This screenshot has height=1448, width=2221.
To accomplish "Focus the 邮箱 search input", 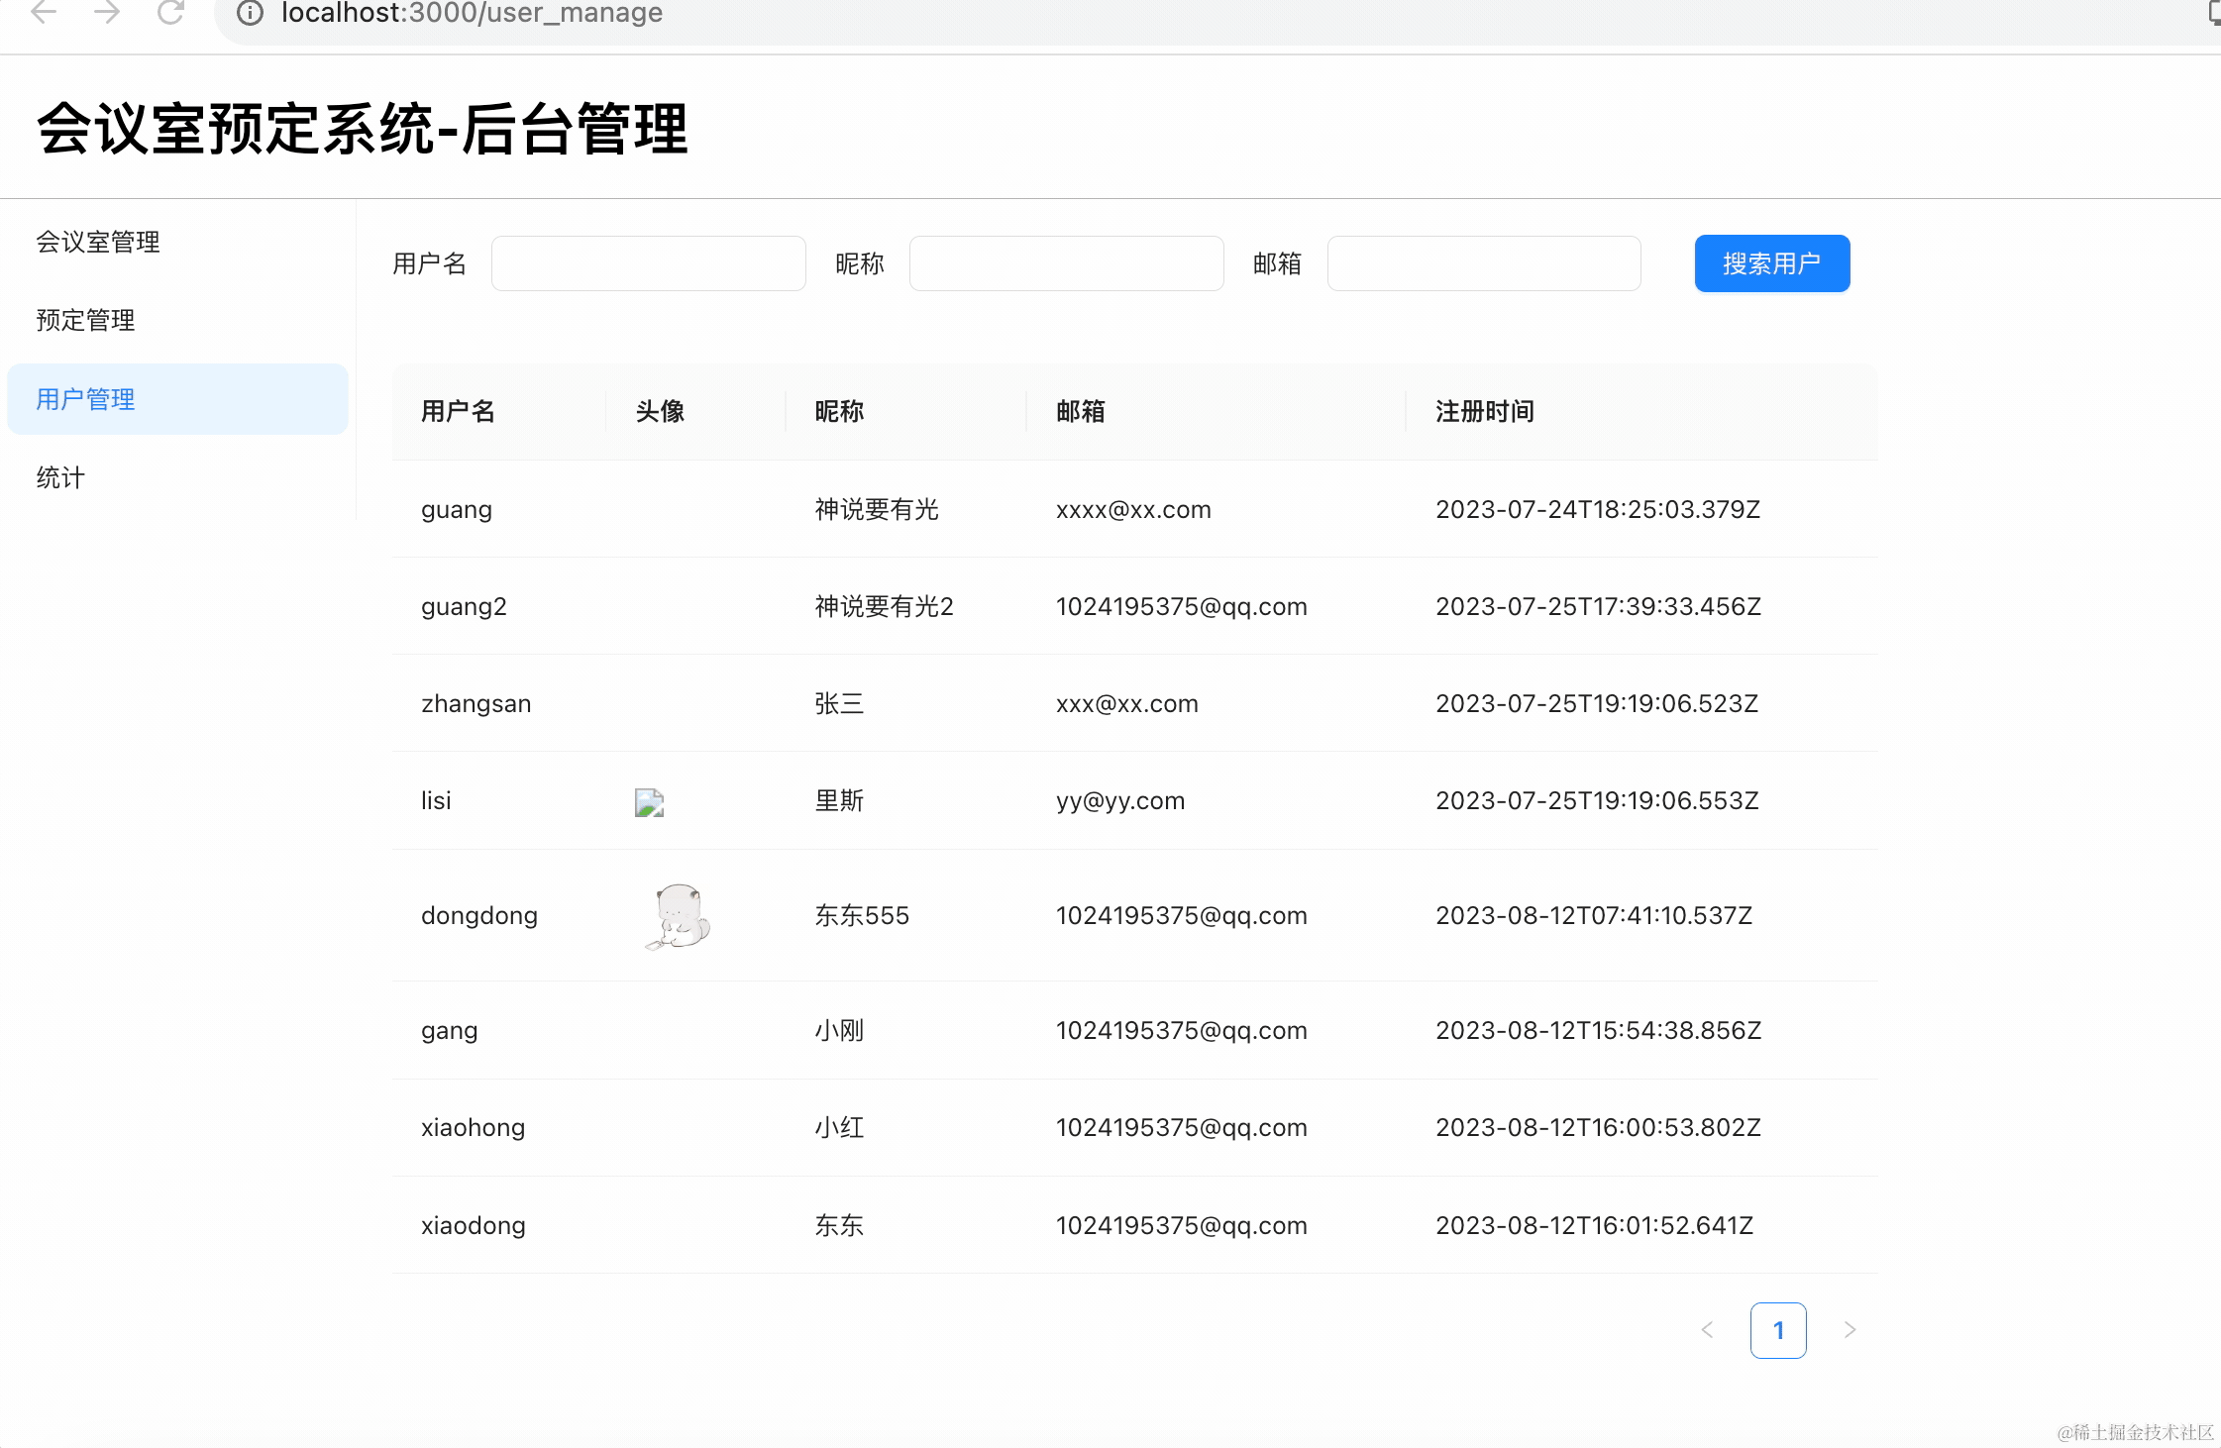I will (x=1483, y=263).
